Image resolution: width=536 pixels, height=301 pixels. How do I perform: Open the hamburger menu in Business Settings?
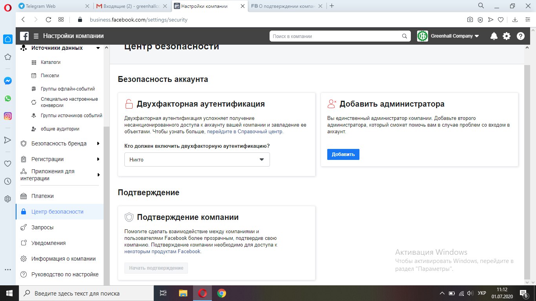pos(36,36)
